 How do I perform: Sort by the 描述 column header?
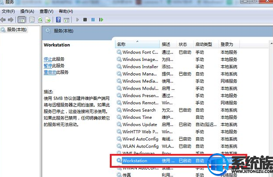point(168,44)
